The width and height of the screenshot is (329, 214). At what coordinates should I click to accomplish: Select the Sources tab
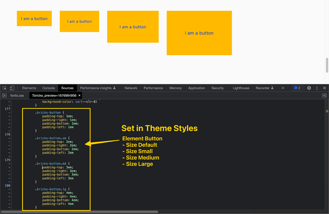[67, 88]
